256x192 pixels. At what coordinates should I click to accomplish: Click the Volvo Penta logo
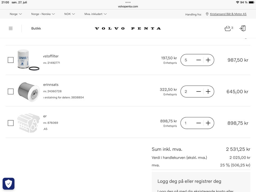[x=128, y=29]
